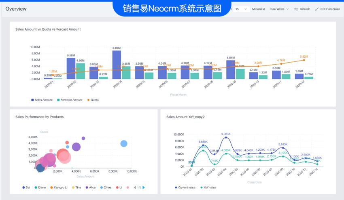Click the Current value peak point 9,083K
Screen dimensions: 344x200
click(226, 137)
